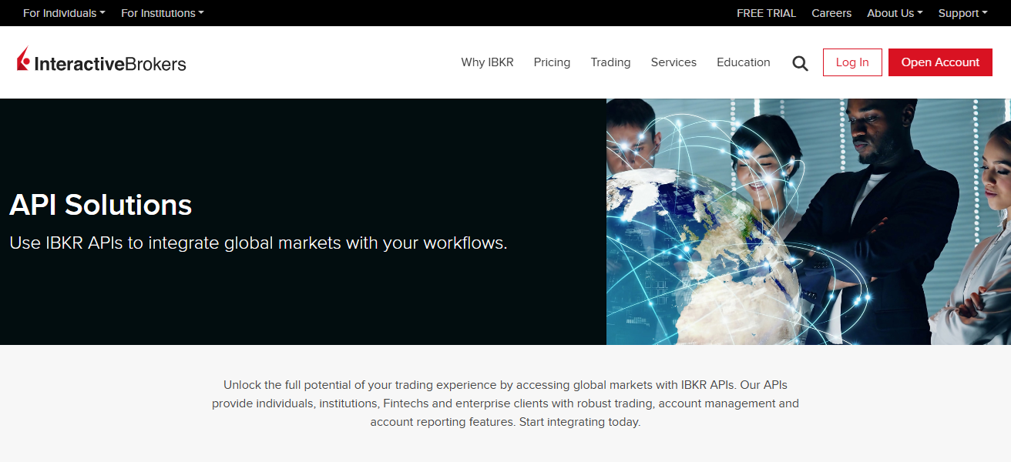Viewport: 1011px width, 462px height.
Task: Click the API Solutions tagline text
Action: pos(258,243)
